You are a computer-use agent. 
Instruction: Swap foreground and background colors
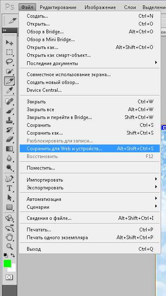13,255
